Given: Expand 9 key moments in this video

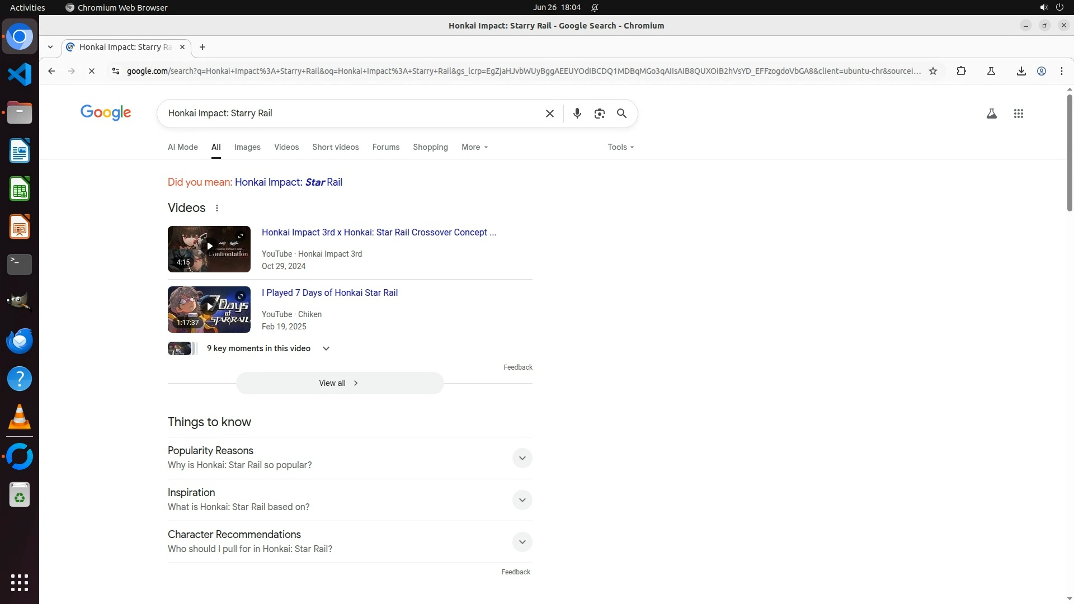Looking at the screenshot, I should tap(326, 348).
